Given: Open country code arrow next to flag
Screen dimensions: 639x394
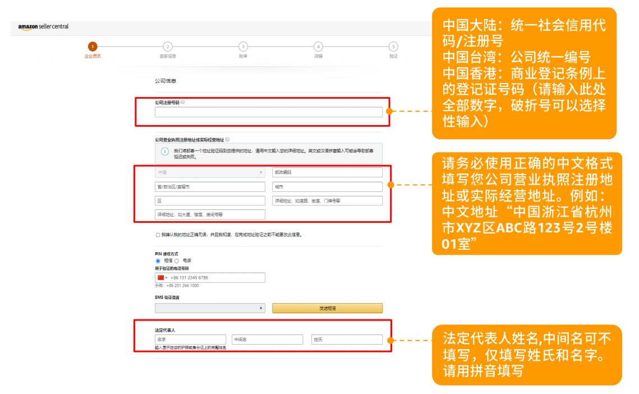Looking at the screenshot, I should [167, 278].
